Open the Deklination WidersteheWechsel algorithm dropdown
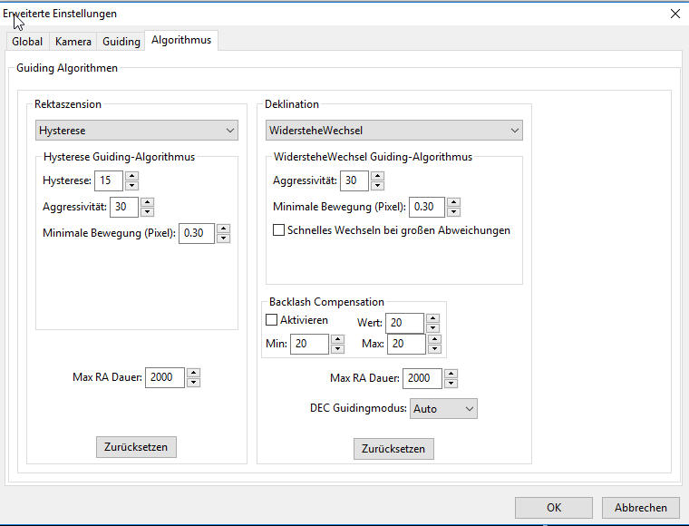 (393, 131)
